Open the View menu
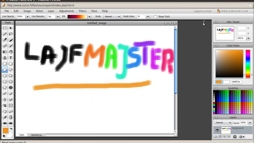Viewport: 254px width, 143px height. 94,11
